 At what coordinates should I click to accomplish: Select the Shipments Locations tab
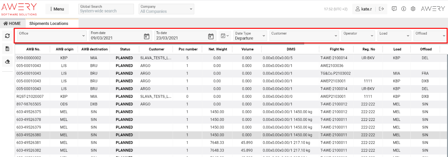click(49, 23)
